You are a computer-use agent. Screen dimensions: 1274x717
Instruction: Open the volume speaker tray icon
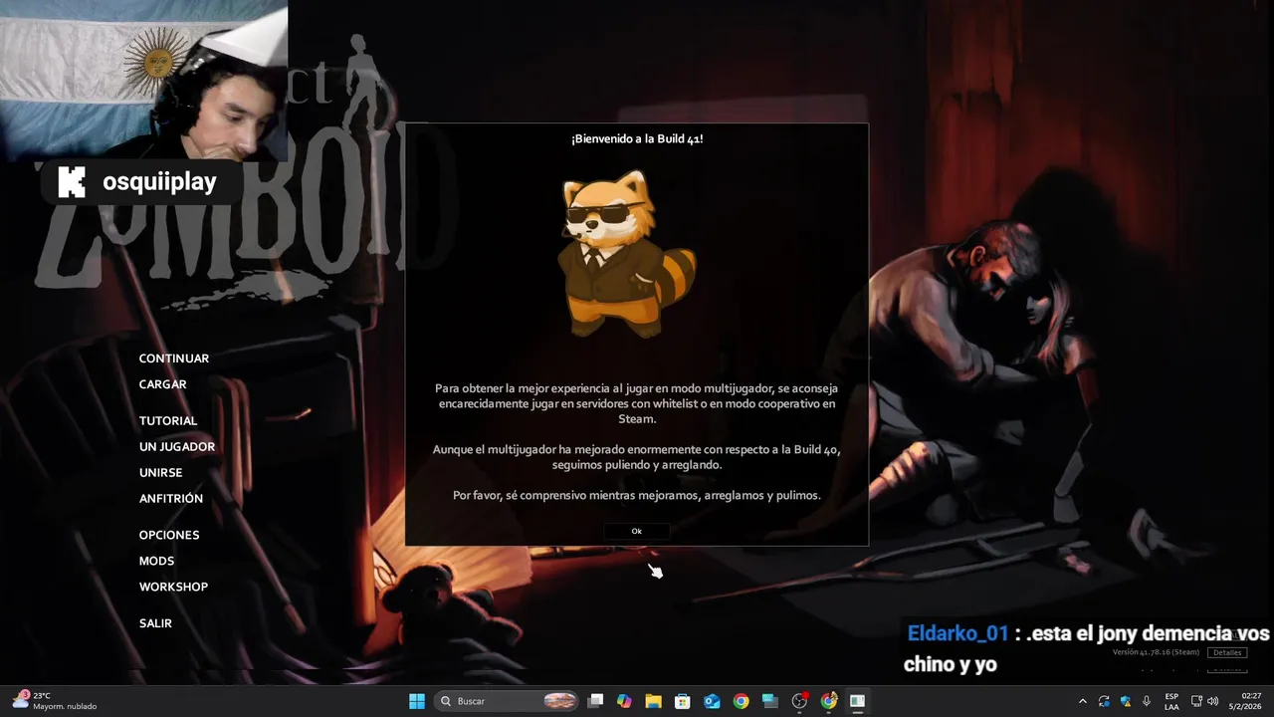point(1213,701)
